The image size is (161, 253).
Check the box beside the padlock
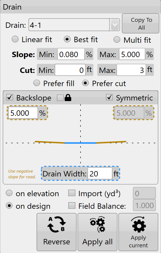(x=60, y=98)
